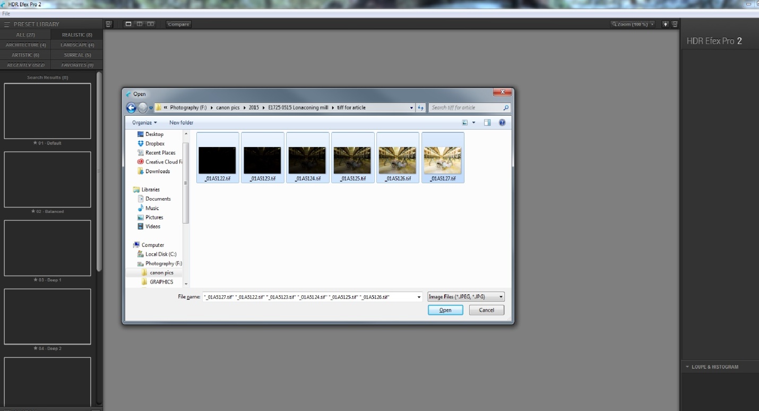Filter presets by ARTISTIC (6)
759x411 pixels.
coord(25,55)
